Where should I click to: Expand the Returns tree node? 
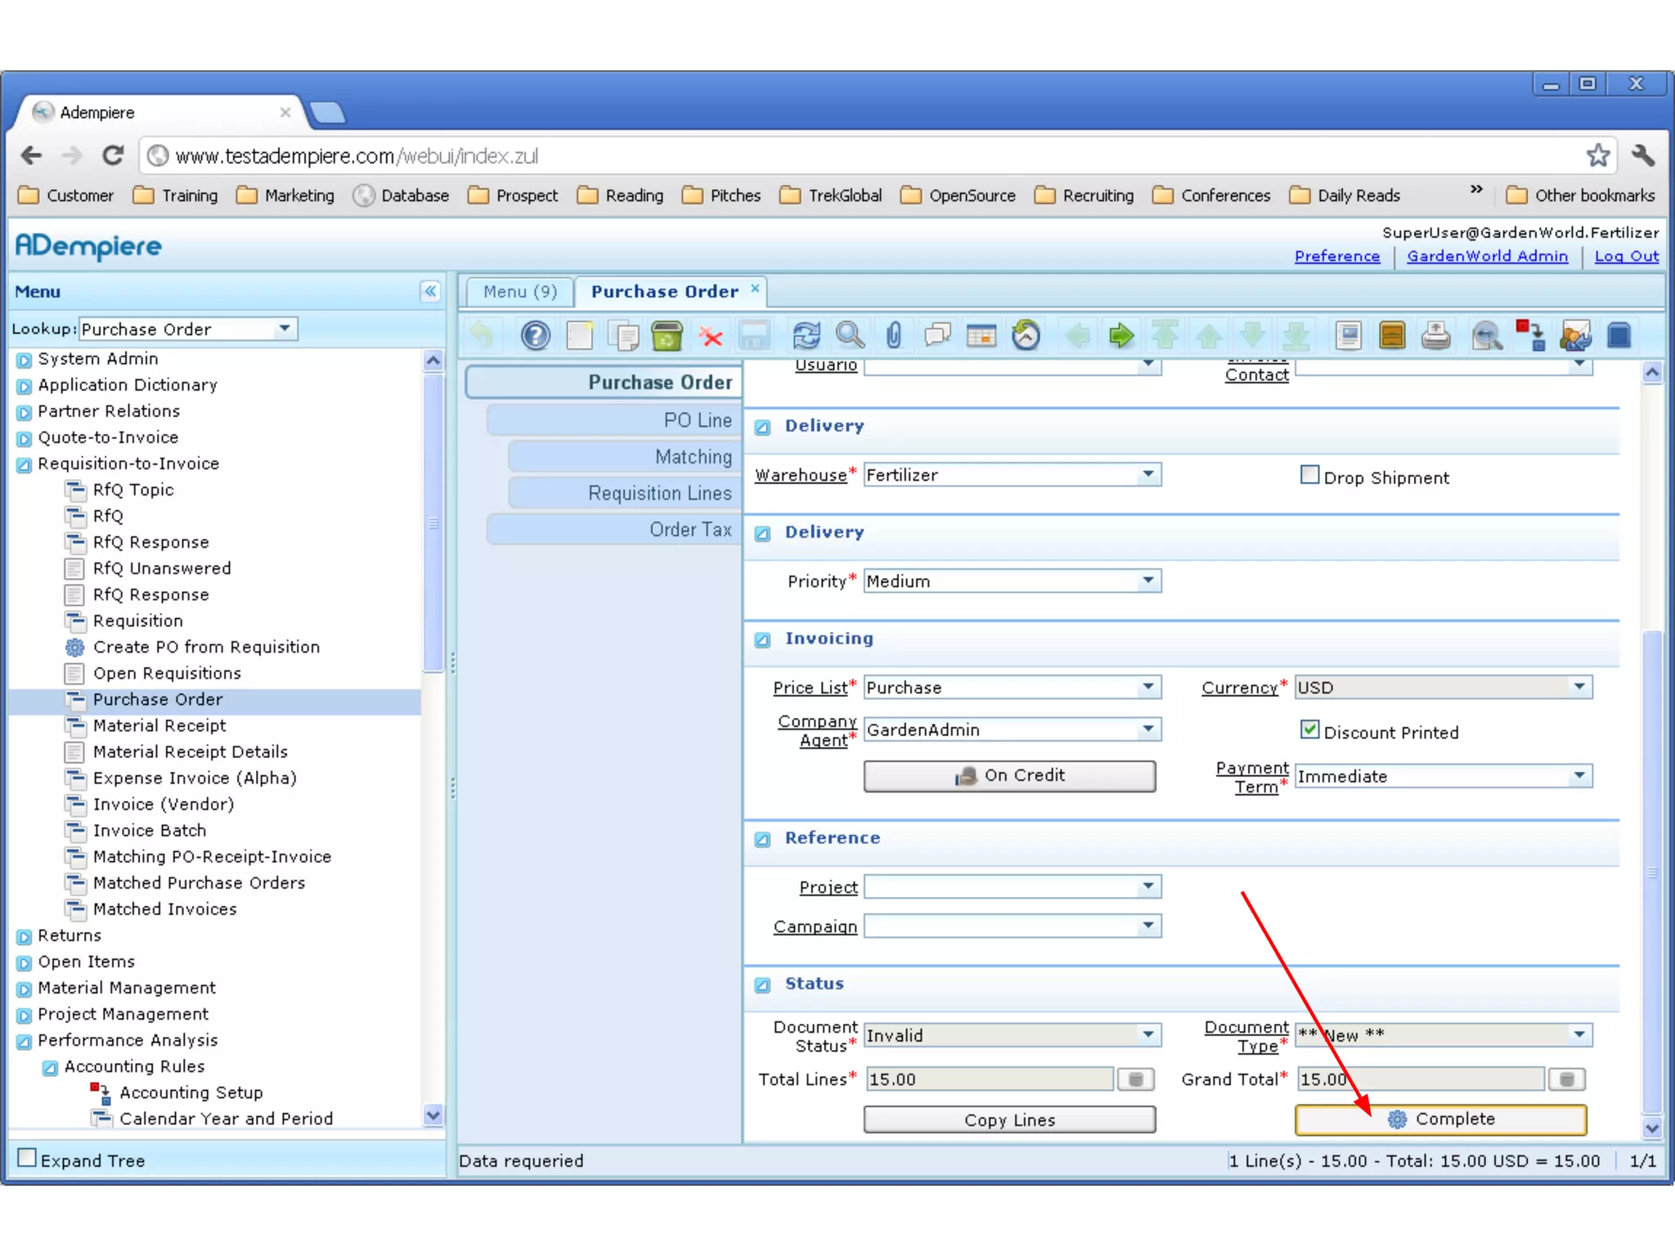pyautogui.click(x=25, y=936)
